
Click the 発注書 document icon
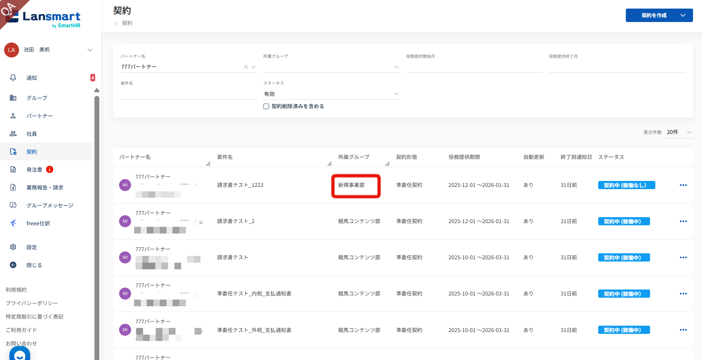(x=13, y=169)
